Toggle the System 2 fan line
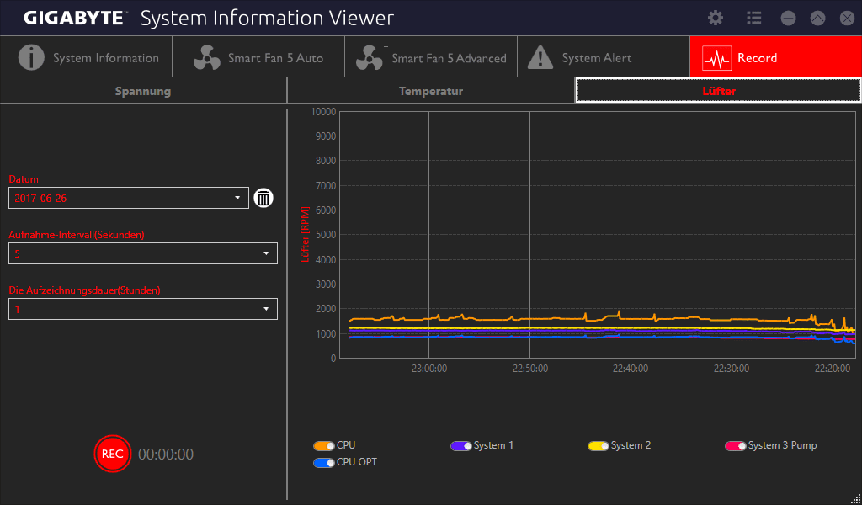Screen dimensions: 862x505 pos(599,445)
